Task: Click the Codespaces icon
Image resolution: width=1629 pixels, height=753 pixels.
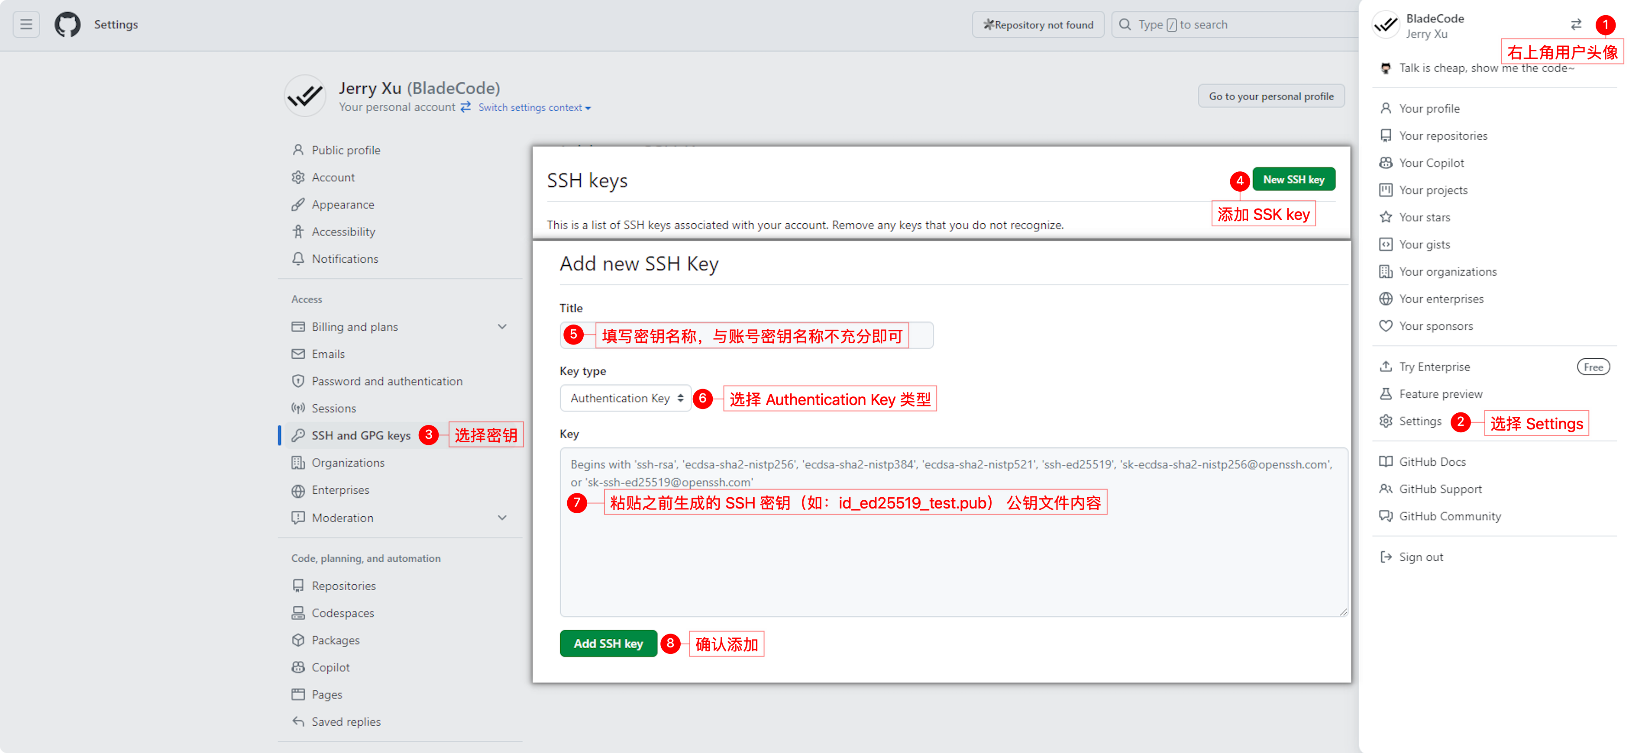Action: click(x=298, y=613)
